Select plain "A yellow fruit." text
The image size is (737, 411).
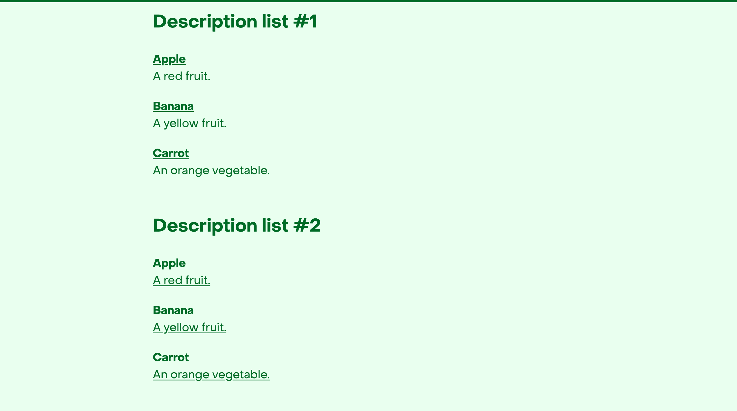point(189,124)
